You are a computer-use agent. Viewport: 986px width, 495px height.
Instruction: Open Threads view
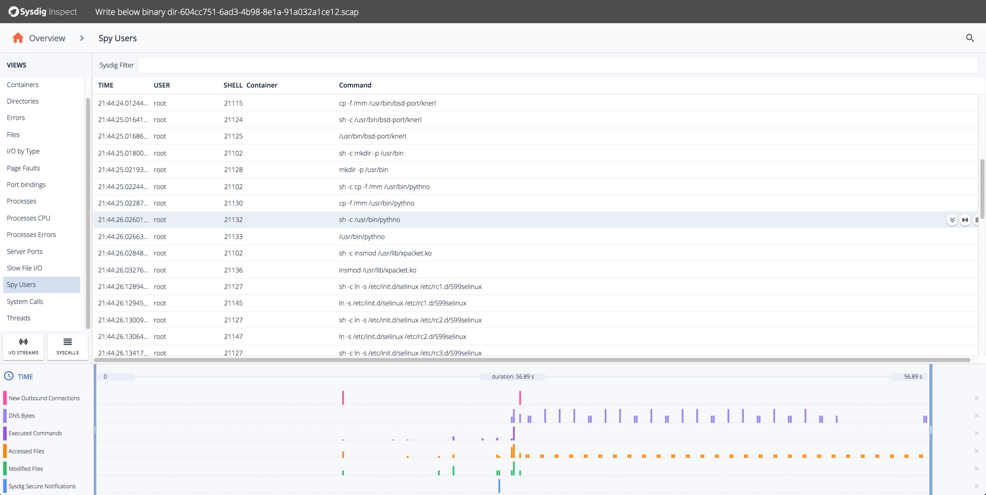19,318
